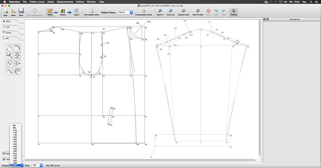Screen dimensions: 321x168
Task: Open the Pattern Piece combo box
Action: [125, 12]
